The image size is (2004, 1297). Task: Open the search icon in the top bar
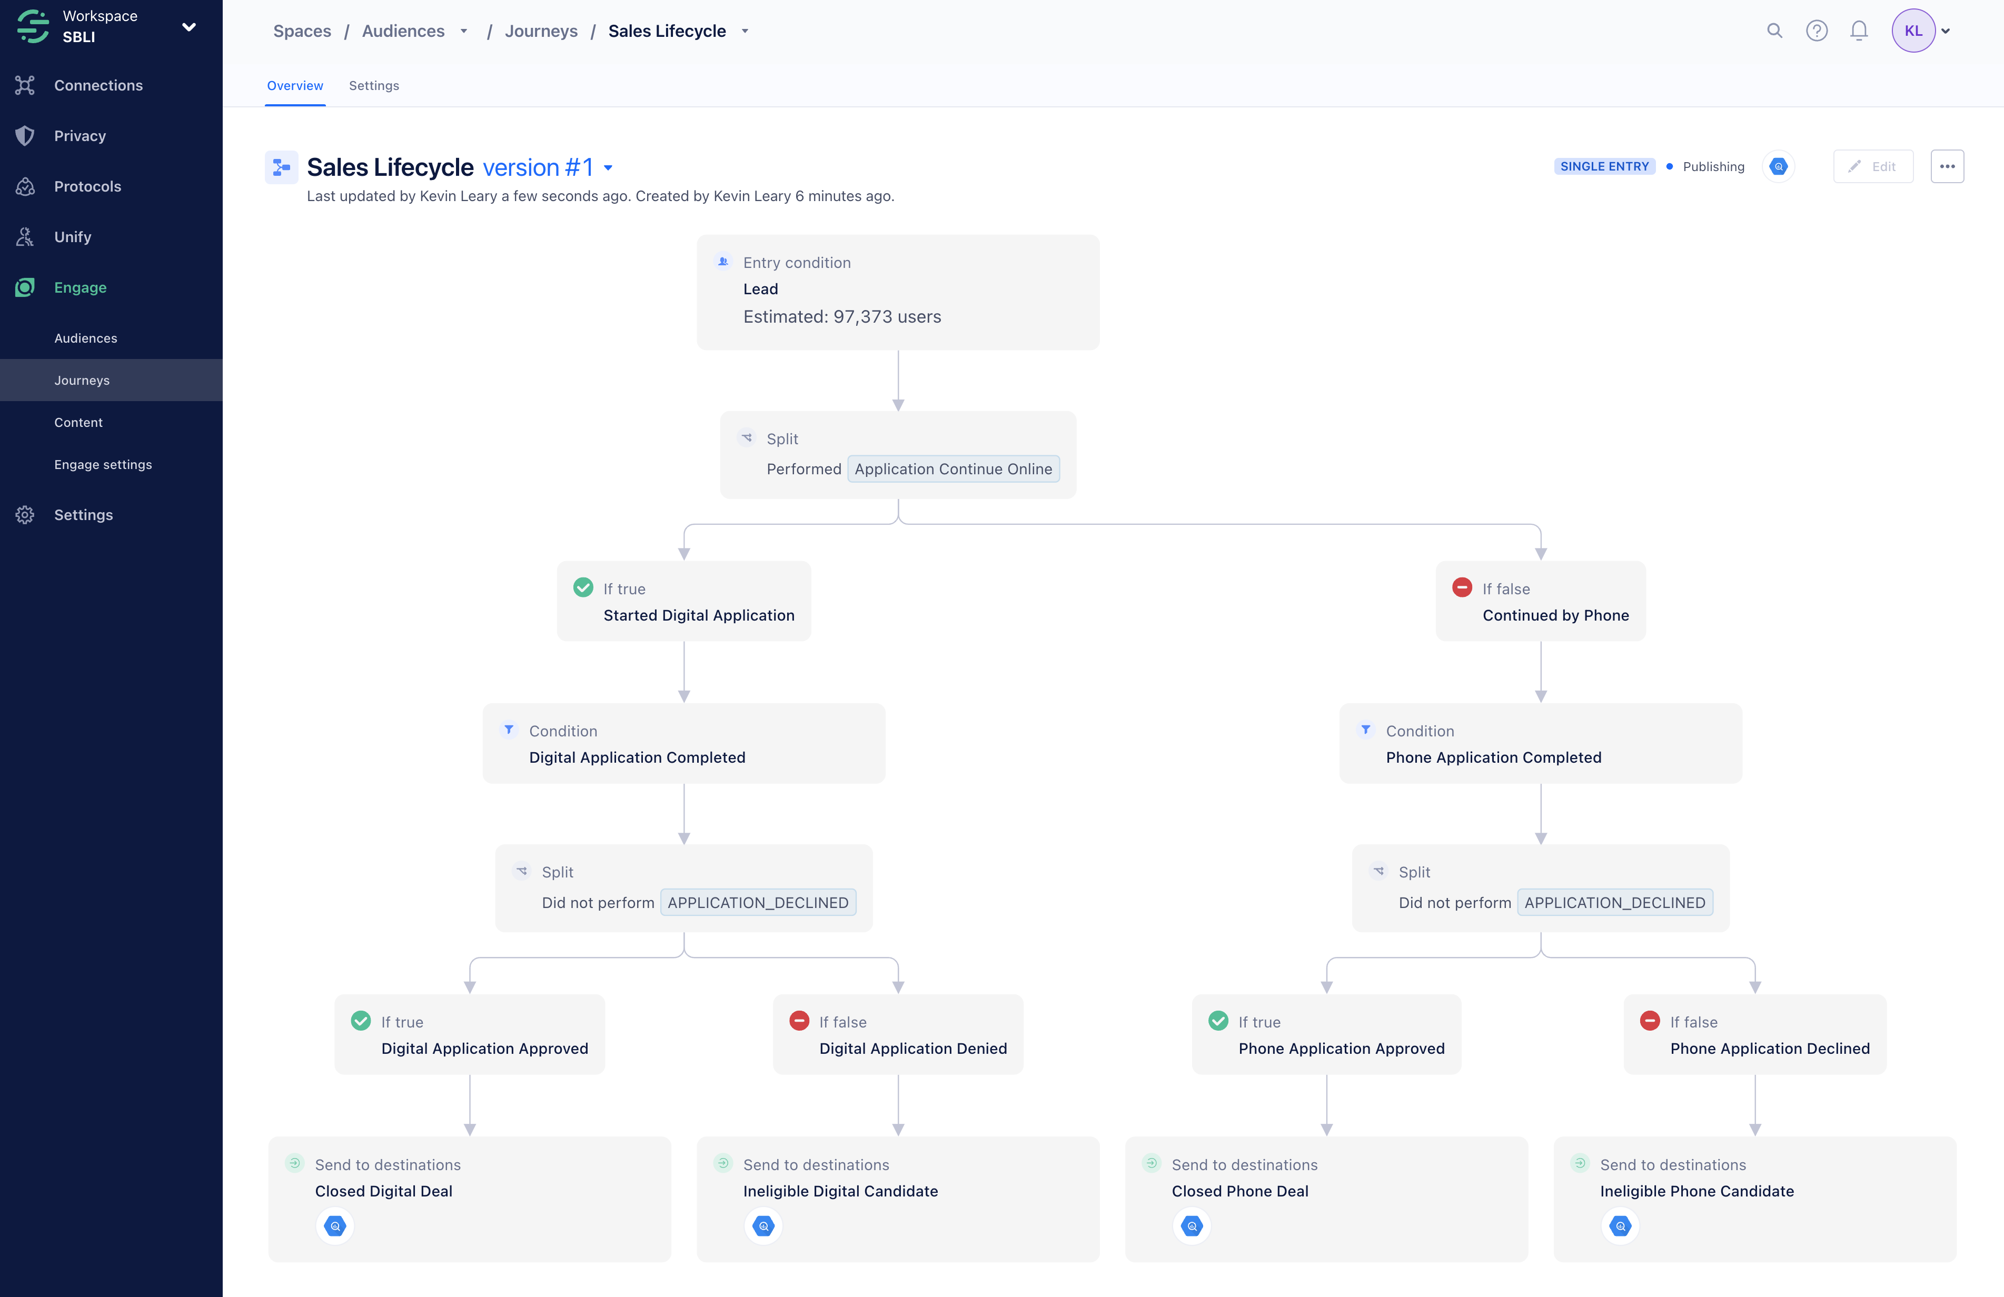[x=1773, y=31]
